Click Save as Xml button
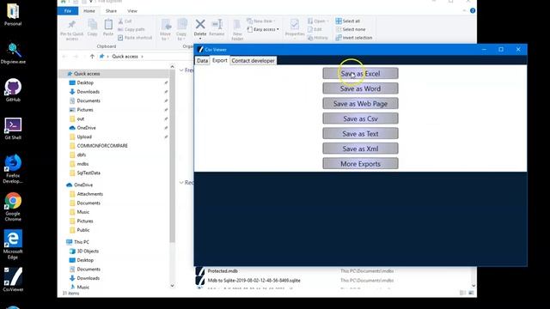This screenshot has height=309, width=550. click(360, 148)
